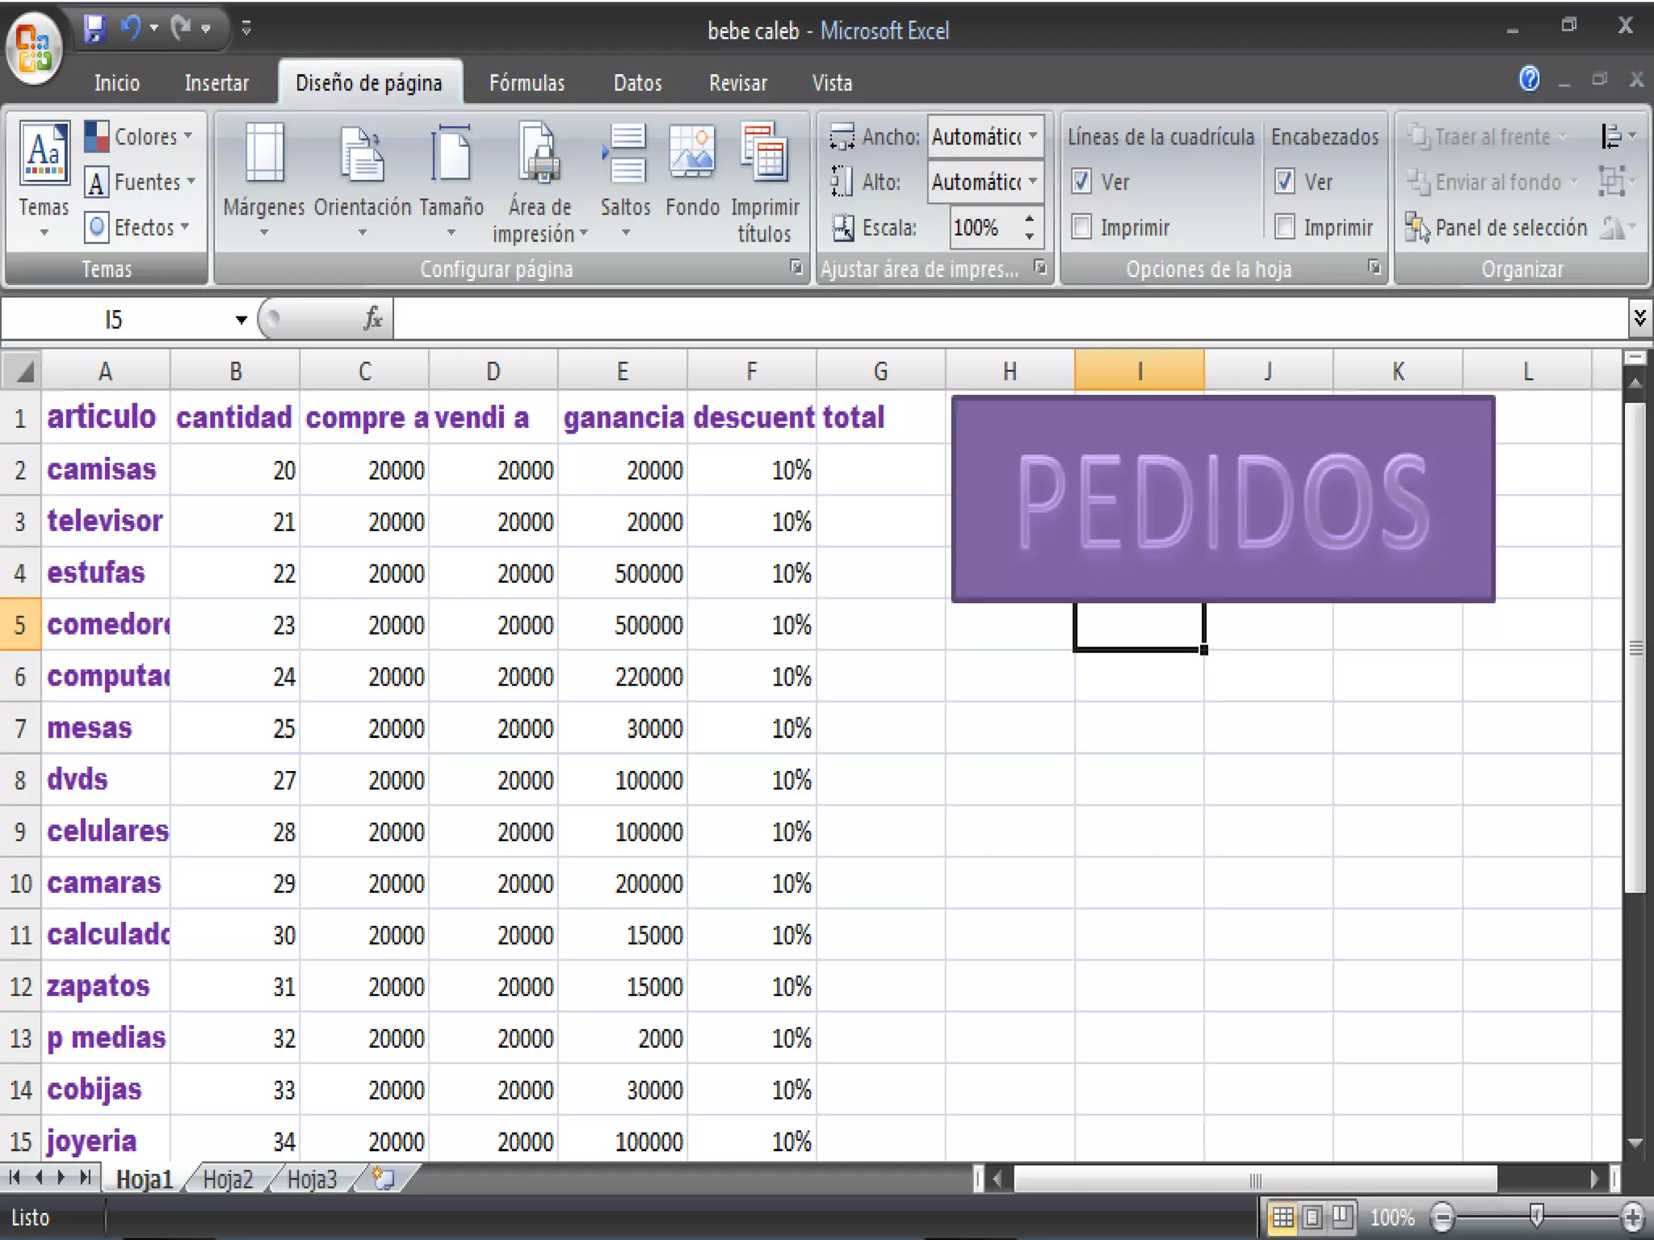This screenshot has width=1654, height=1240.
Task: Uncheck Ver under Líneas de la cuadrícula
Action: click(1082, 182)
